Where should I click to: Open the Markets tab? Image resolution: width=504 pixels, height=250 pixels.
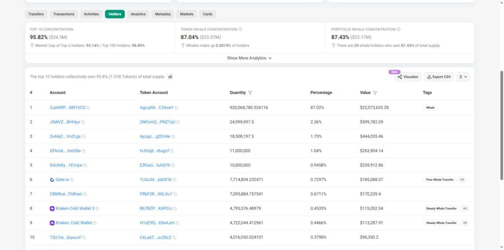pos(187,14)
